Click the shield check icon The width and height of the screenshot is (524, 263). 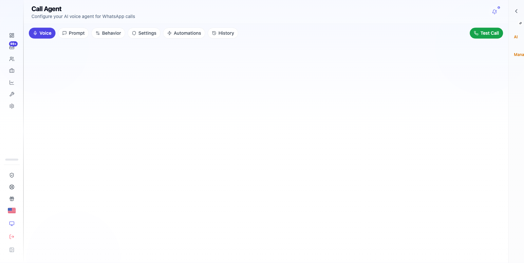(12, 175)
